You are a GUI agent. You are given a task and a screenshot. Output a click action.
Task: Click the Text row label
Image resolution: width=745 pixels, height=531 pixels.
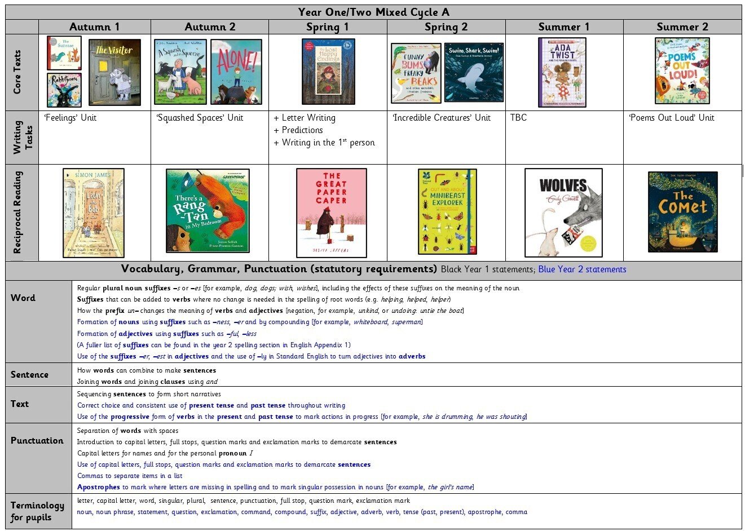(x=20, y=404)
